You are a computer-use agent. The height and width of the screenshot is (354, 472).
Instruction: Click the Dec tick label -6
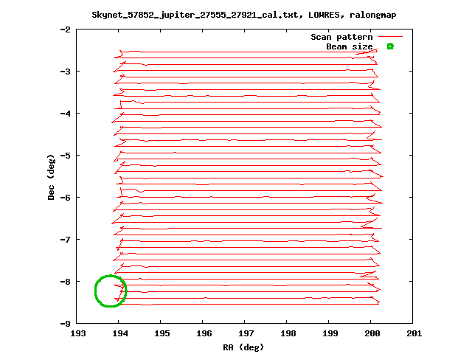[66, 198]
